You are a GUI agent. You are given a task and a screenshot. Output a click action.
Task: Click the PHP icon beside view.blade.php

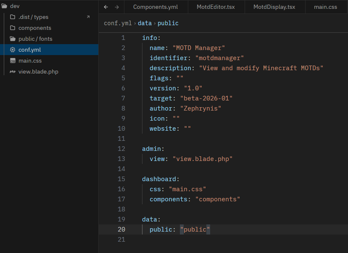tap(13, 71)
